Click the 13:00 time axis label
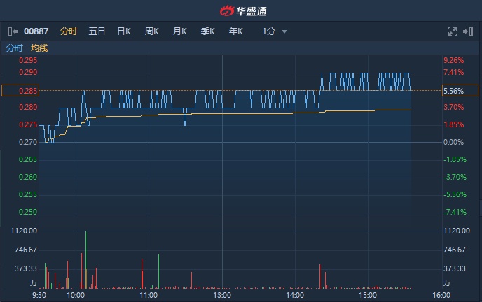Image resolution: width=482 pixels, height=302 pixels. (222, 295)
